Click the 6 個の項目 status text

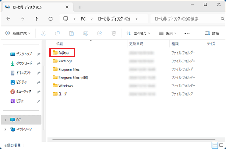[12, 145]
